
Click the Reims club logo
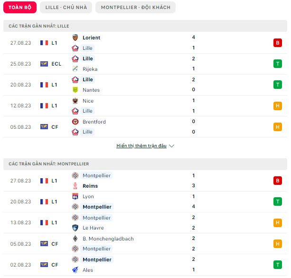pos(75,186)
